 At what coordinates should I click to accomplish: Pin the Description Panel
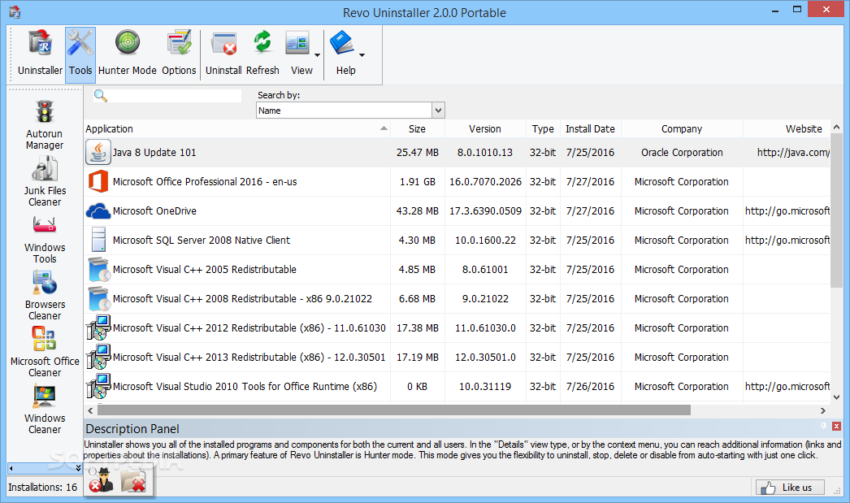[x=823, y=426]
